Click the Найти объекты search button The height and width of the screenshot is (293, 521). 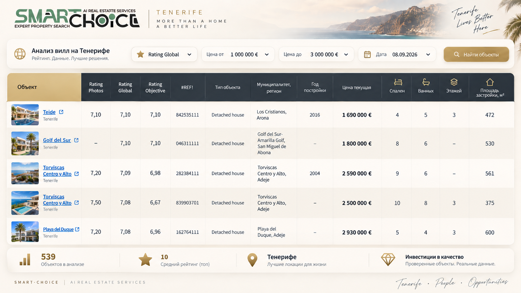click(x=476, y=54)
